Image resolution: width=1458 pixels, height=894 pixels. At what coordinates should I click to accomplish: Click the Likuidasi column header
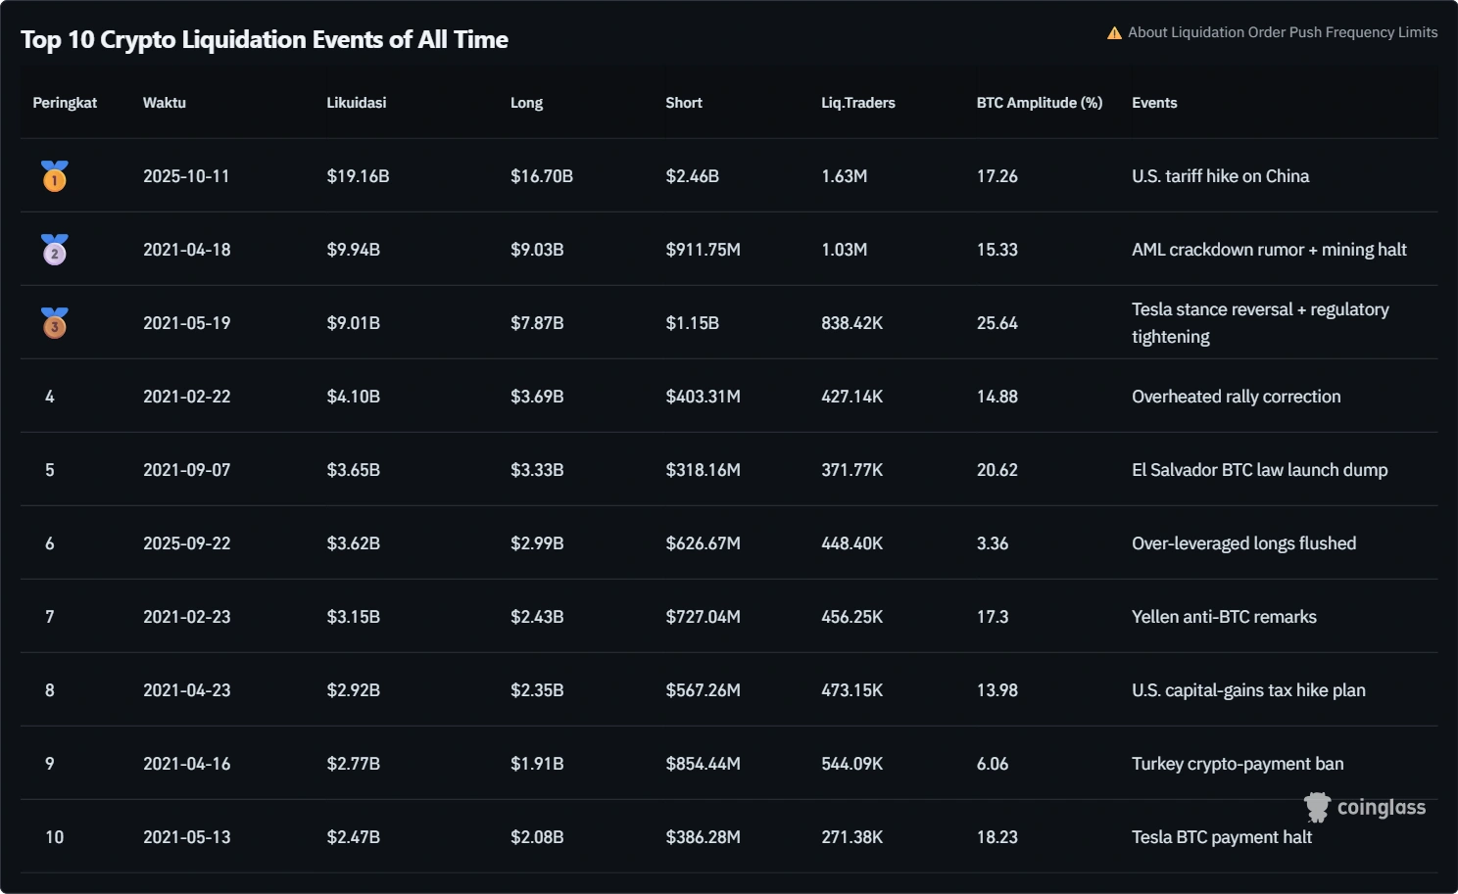[x=356, y=103]
